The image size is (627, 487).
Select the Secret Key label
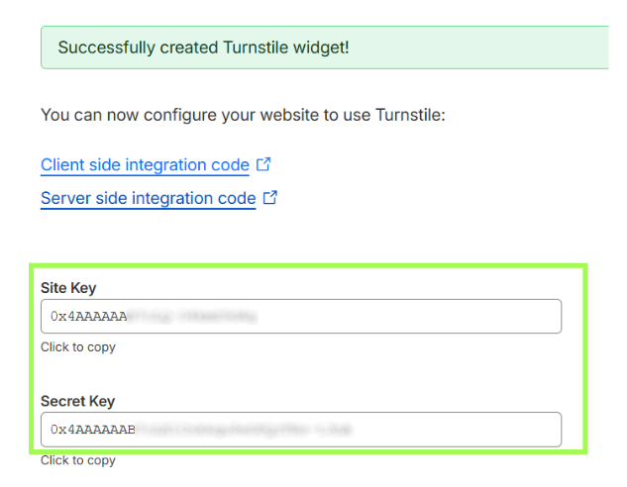coord(77,401)
